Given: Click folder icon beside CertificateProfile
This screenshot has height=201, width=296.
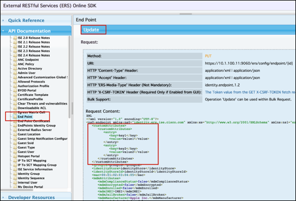Looking at the screenshot, I should tap(15, 99).
